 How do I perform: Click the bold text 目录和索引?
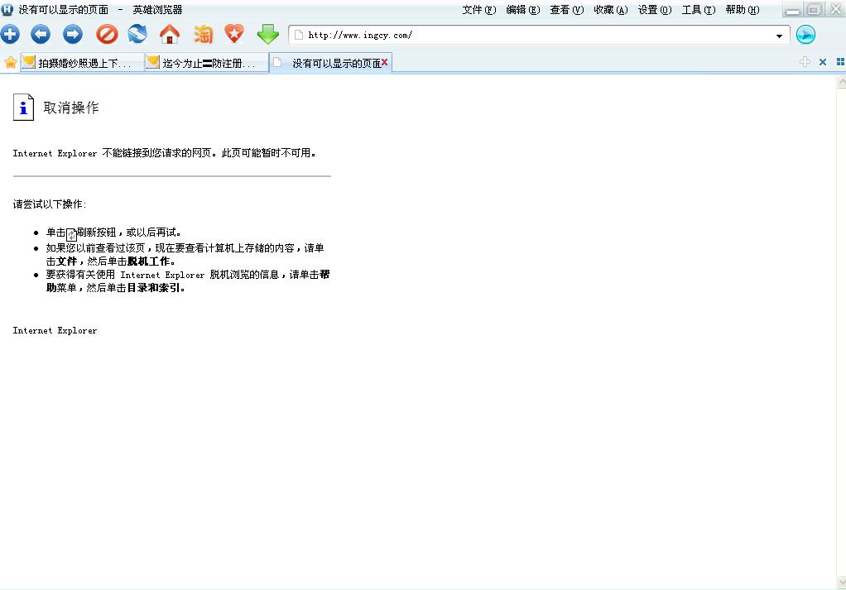coord(153,287)
